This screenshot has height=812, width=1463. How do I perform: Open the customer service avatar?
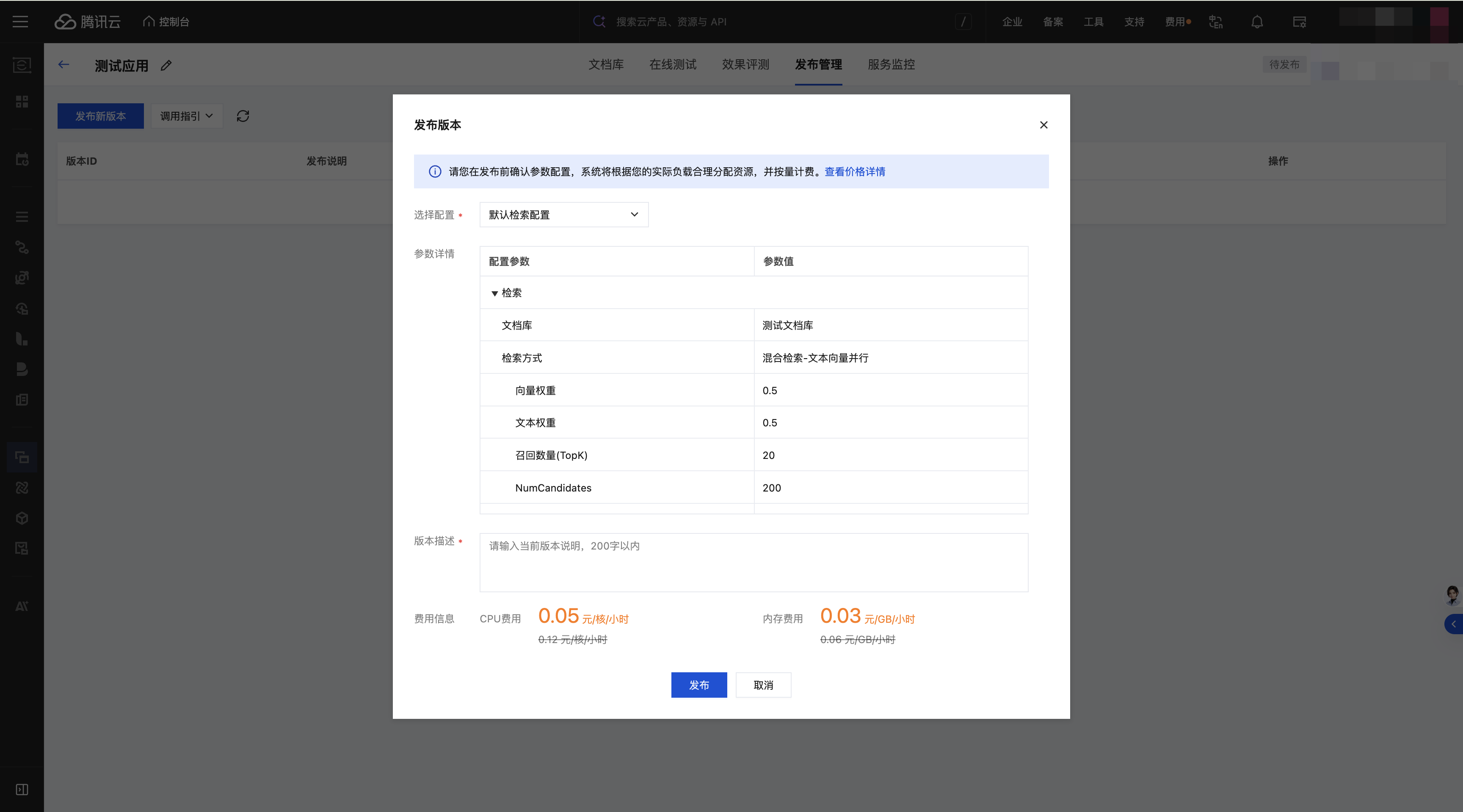coord(1453,595)
